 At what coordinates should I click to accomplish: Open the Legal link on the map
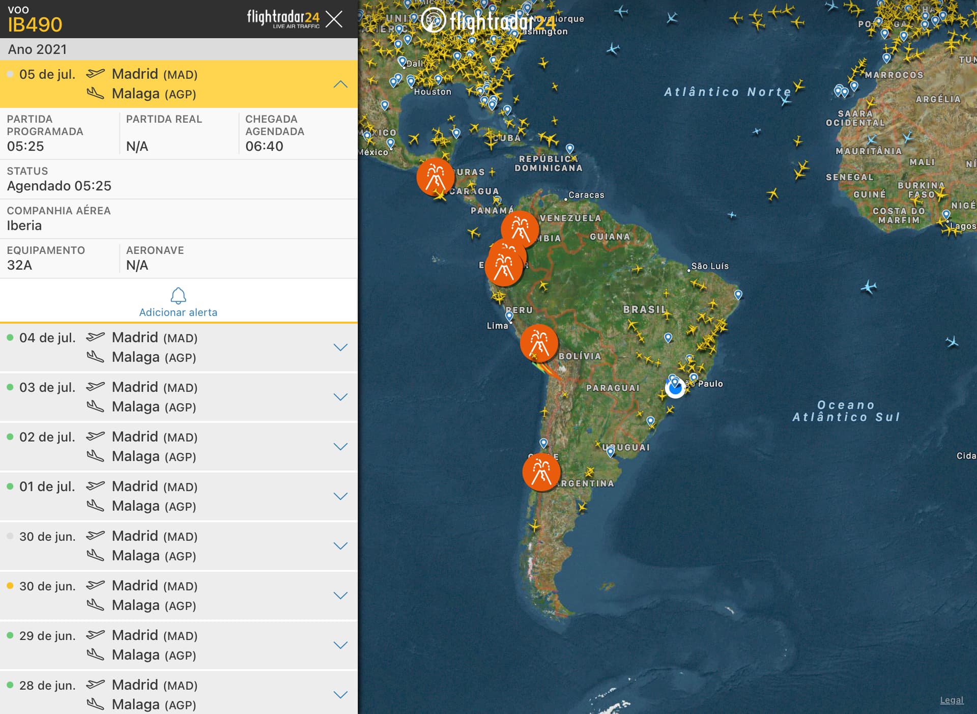[951, 700]
